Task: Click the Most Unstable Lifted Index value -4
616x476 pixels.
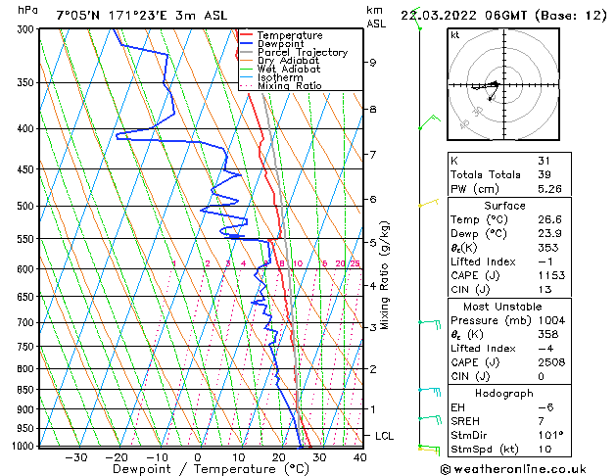Action: tap(546, 349)
